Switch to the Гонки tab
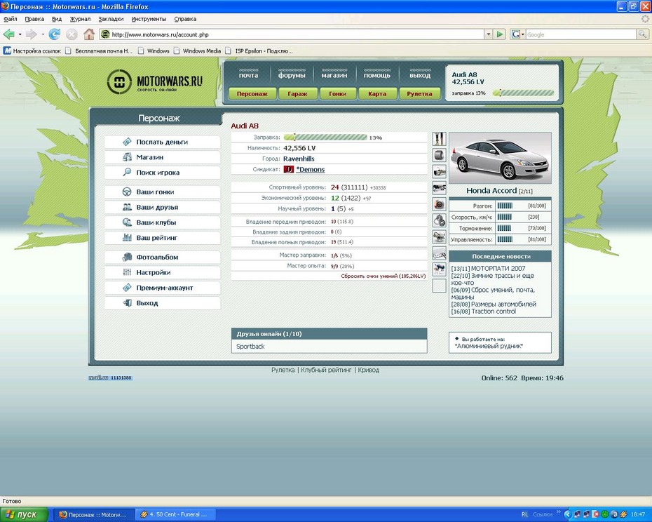The width and height of the screenshot is (652, 522). (338, 93)
